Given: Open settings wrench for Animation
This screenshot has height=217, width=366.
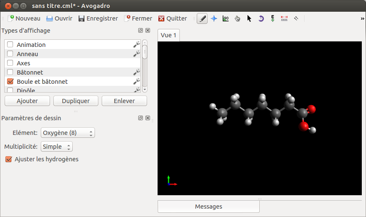Looking at the screenshot, I should click(x=137, y=44).
